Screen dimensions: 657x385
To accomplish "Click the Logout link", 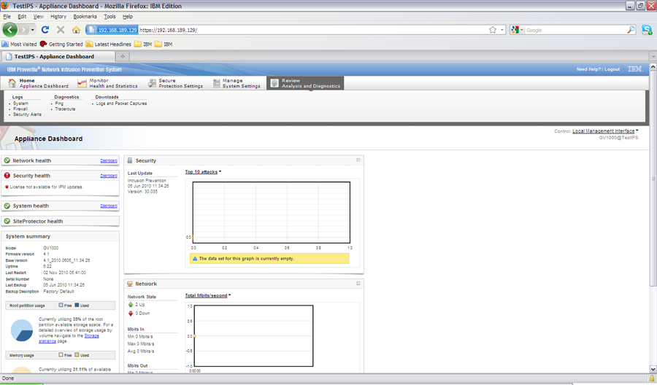I will pos(612,69).
